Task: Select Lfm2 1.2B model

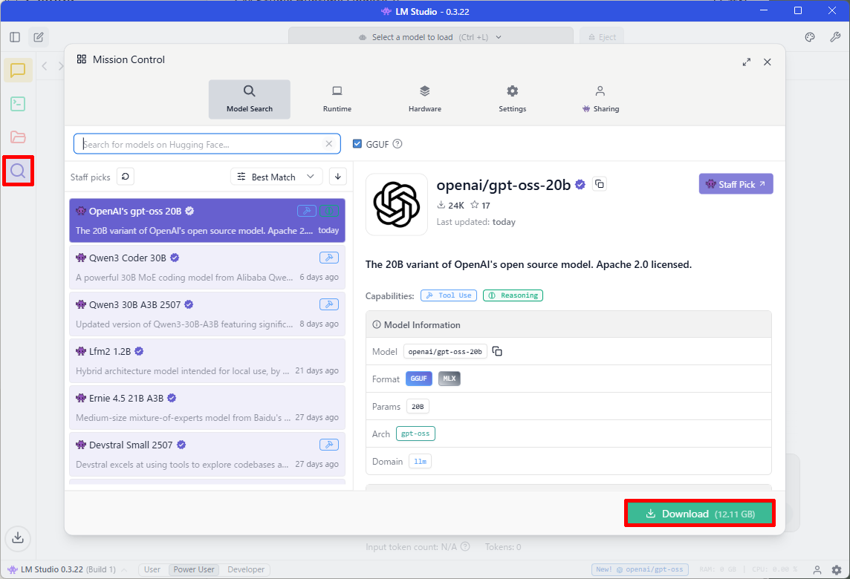Action: (x=207, y=361)
